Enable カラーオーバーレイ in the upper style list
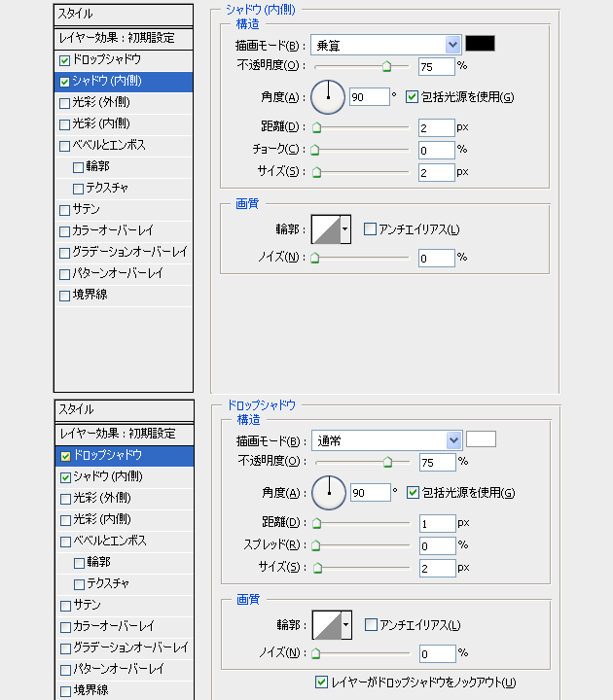The width and height of the screenshot is (613, 700). (x=65, y=231)
